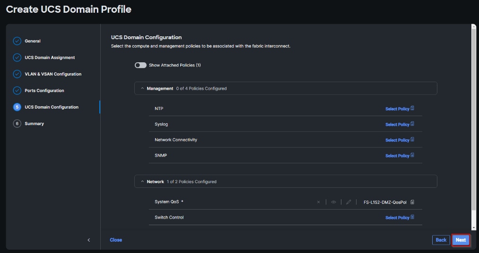Collapse the Network policies section
The height and width of the screenshot is (253, 479).
(x=142, y=182)
